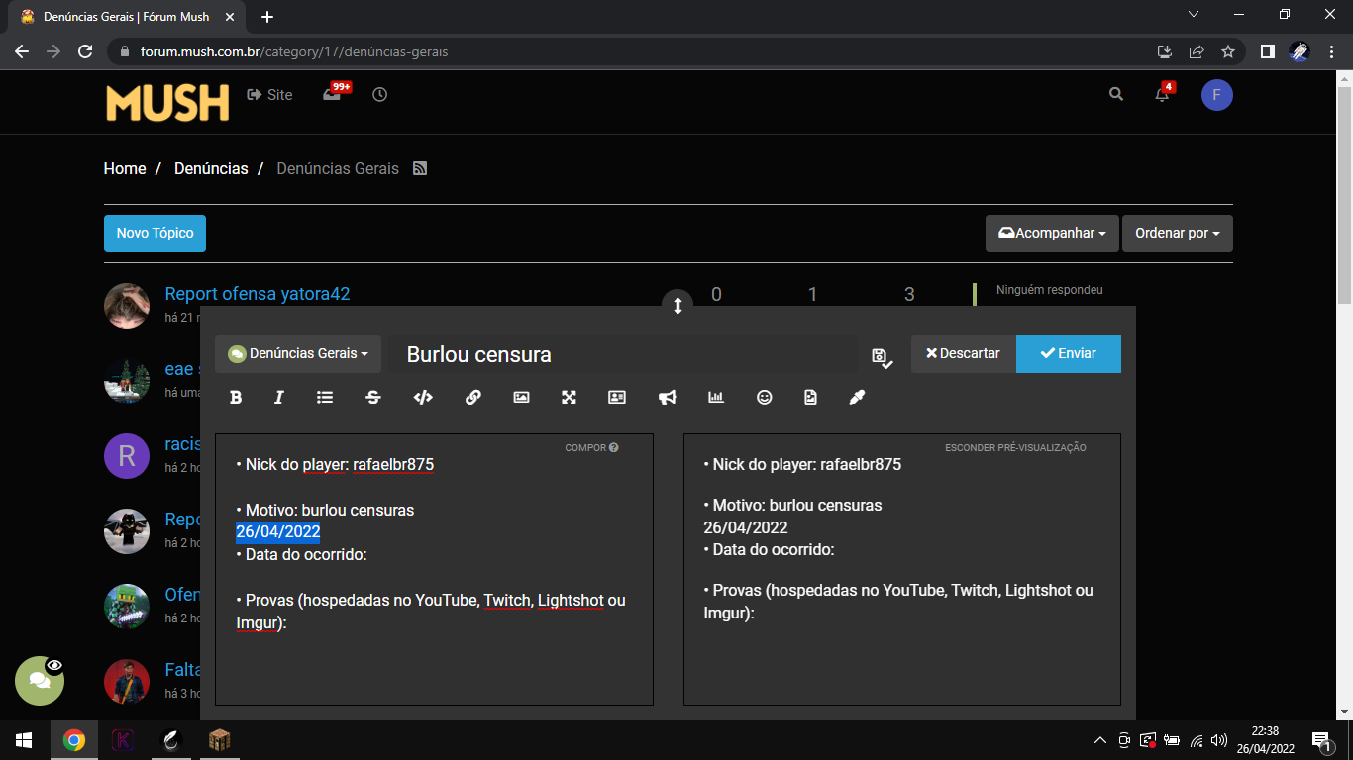This screenshot has width=1353, height=760.
Task: Open the forum search magnifier
Action: pyautogui.click(x=1116, y=94)
